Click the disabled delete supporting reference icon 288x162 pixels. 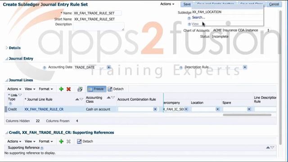68,141
